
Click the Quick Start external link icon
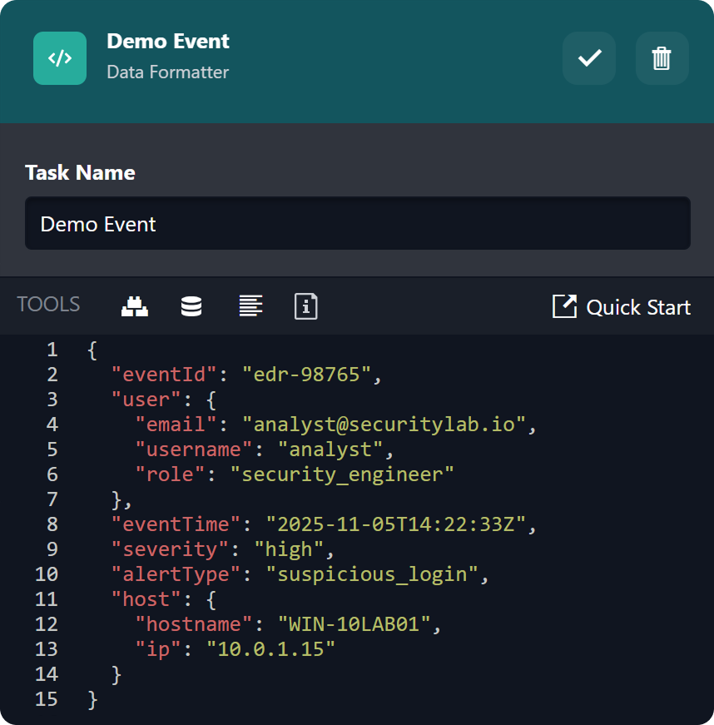(564, 306)
